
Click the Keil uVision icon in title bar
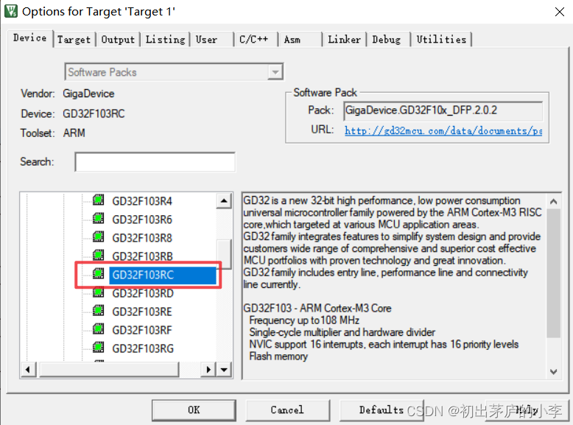pyautogui.click(x=10, y=11)
